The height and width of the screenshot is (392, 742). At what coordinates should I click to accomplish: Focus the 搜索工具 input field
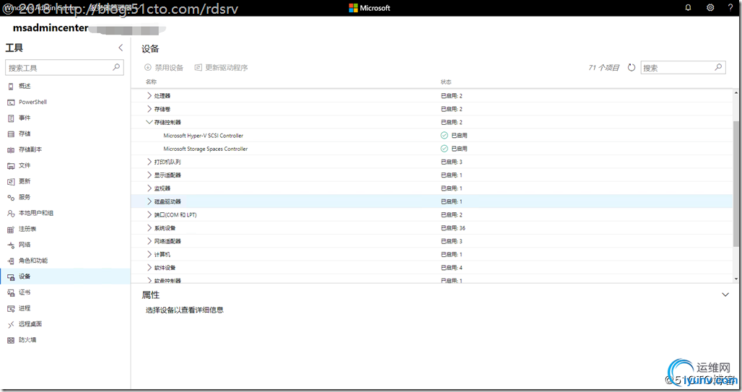point(64,67)
